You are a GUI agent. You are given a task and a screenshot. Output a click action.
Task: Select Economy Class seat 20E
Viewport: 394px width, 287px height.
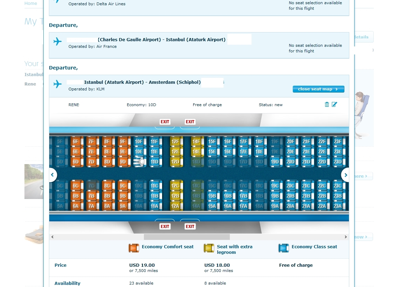[x=290, y=152]
